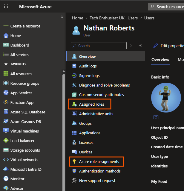184x191 pixels.
Task: Go to Home breadcrumb link
Action: pos(78,18)
